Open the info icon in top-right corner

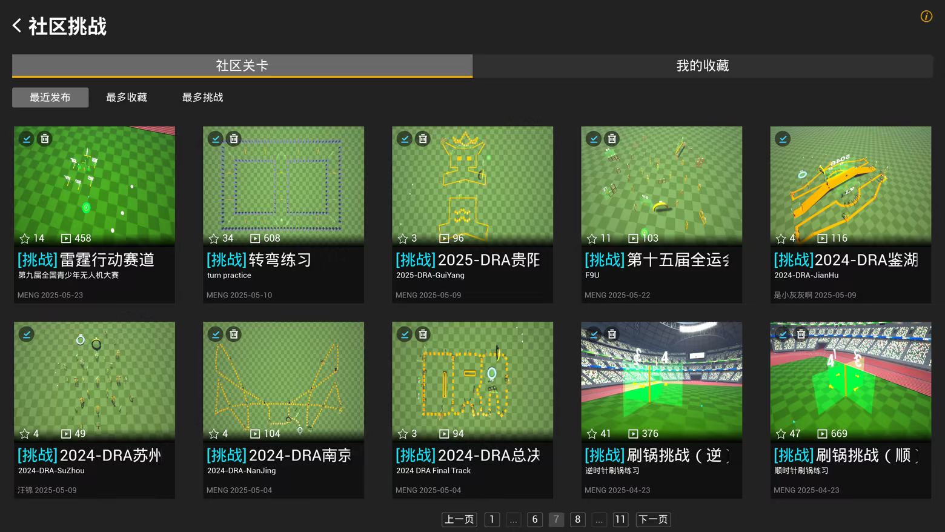click(x=926, y=16)
